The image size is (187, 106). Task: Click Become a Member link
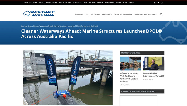pyautogui.click(x=96, y=3)
